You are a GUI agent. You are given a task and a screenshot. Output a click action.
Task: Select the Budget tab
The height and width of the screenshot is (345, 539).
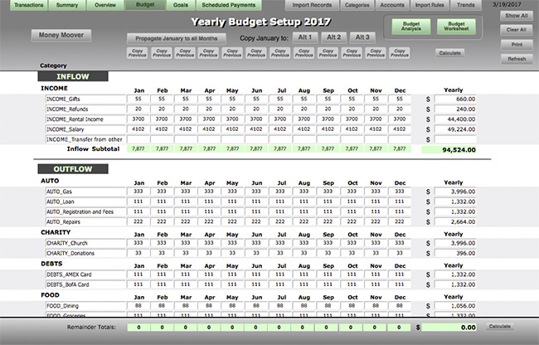pos(145,5)
